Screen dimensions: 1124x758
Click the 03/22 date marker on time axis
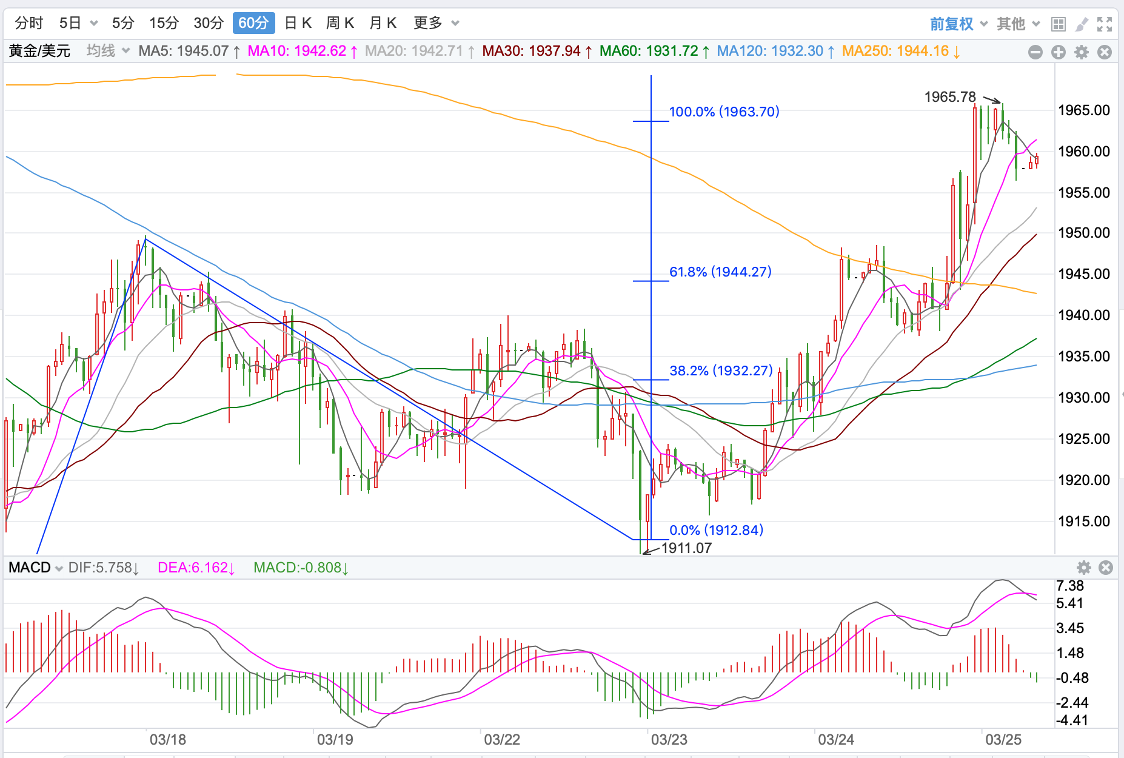502,740
